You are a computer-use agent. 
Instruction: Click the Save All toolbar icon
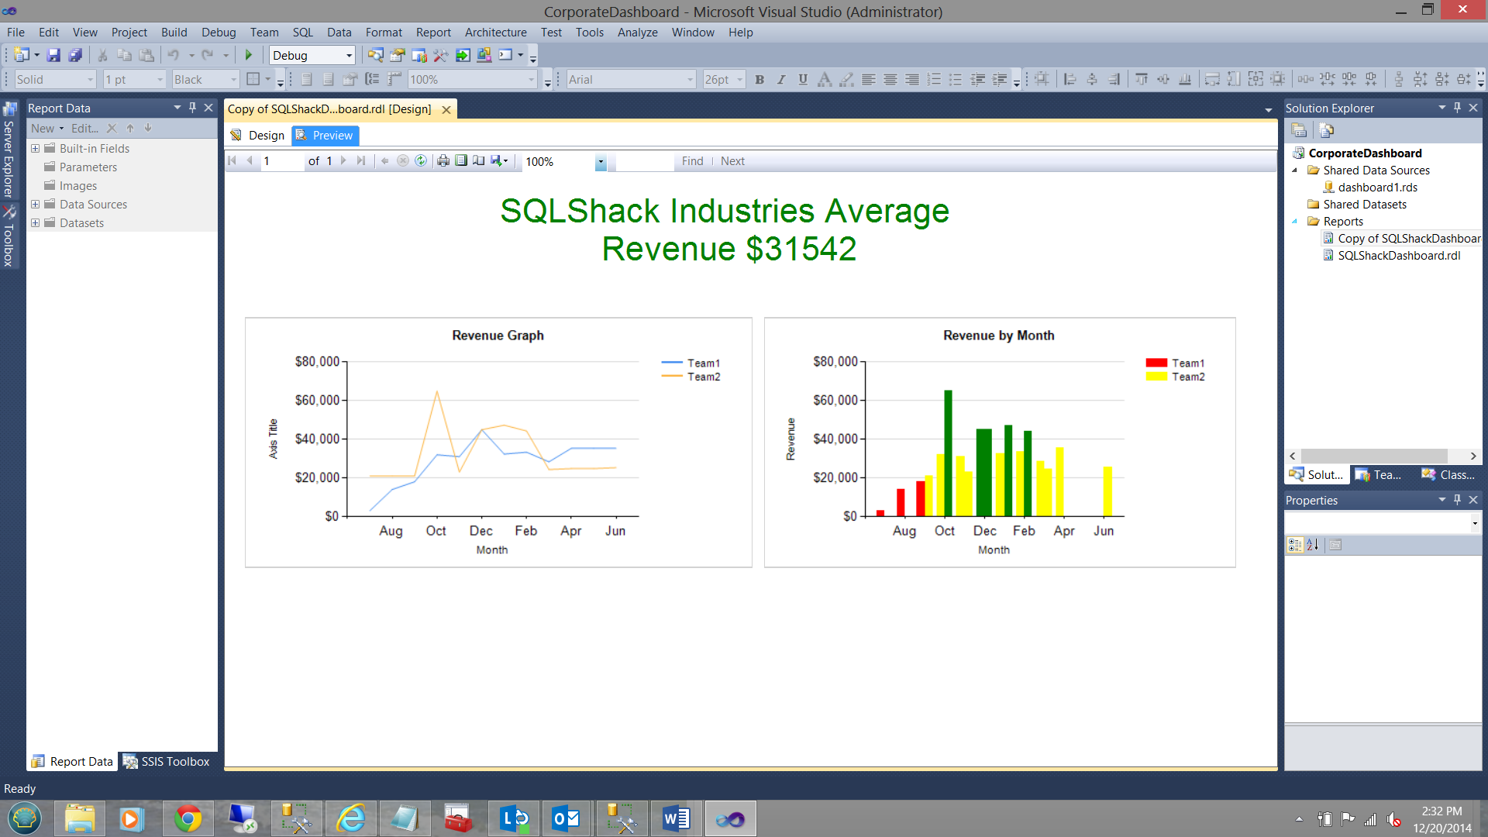click(x=75, y=55)
